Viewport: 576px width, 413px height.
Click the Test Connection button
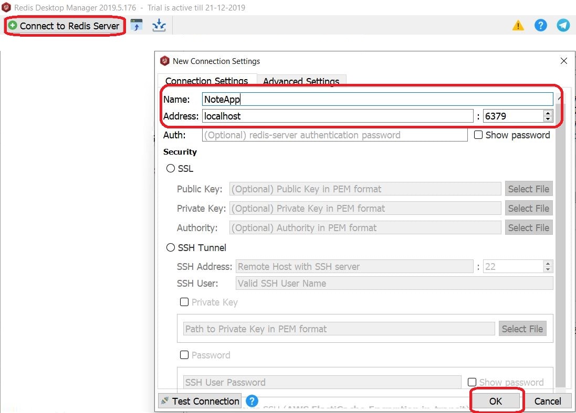point(200,401)
